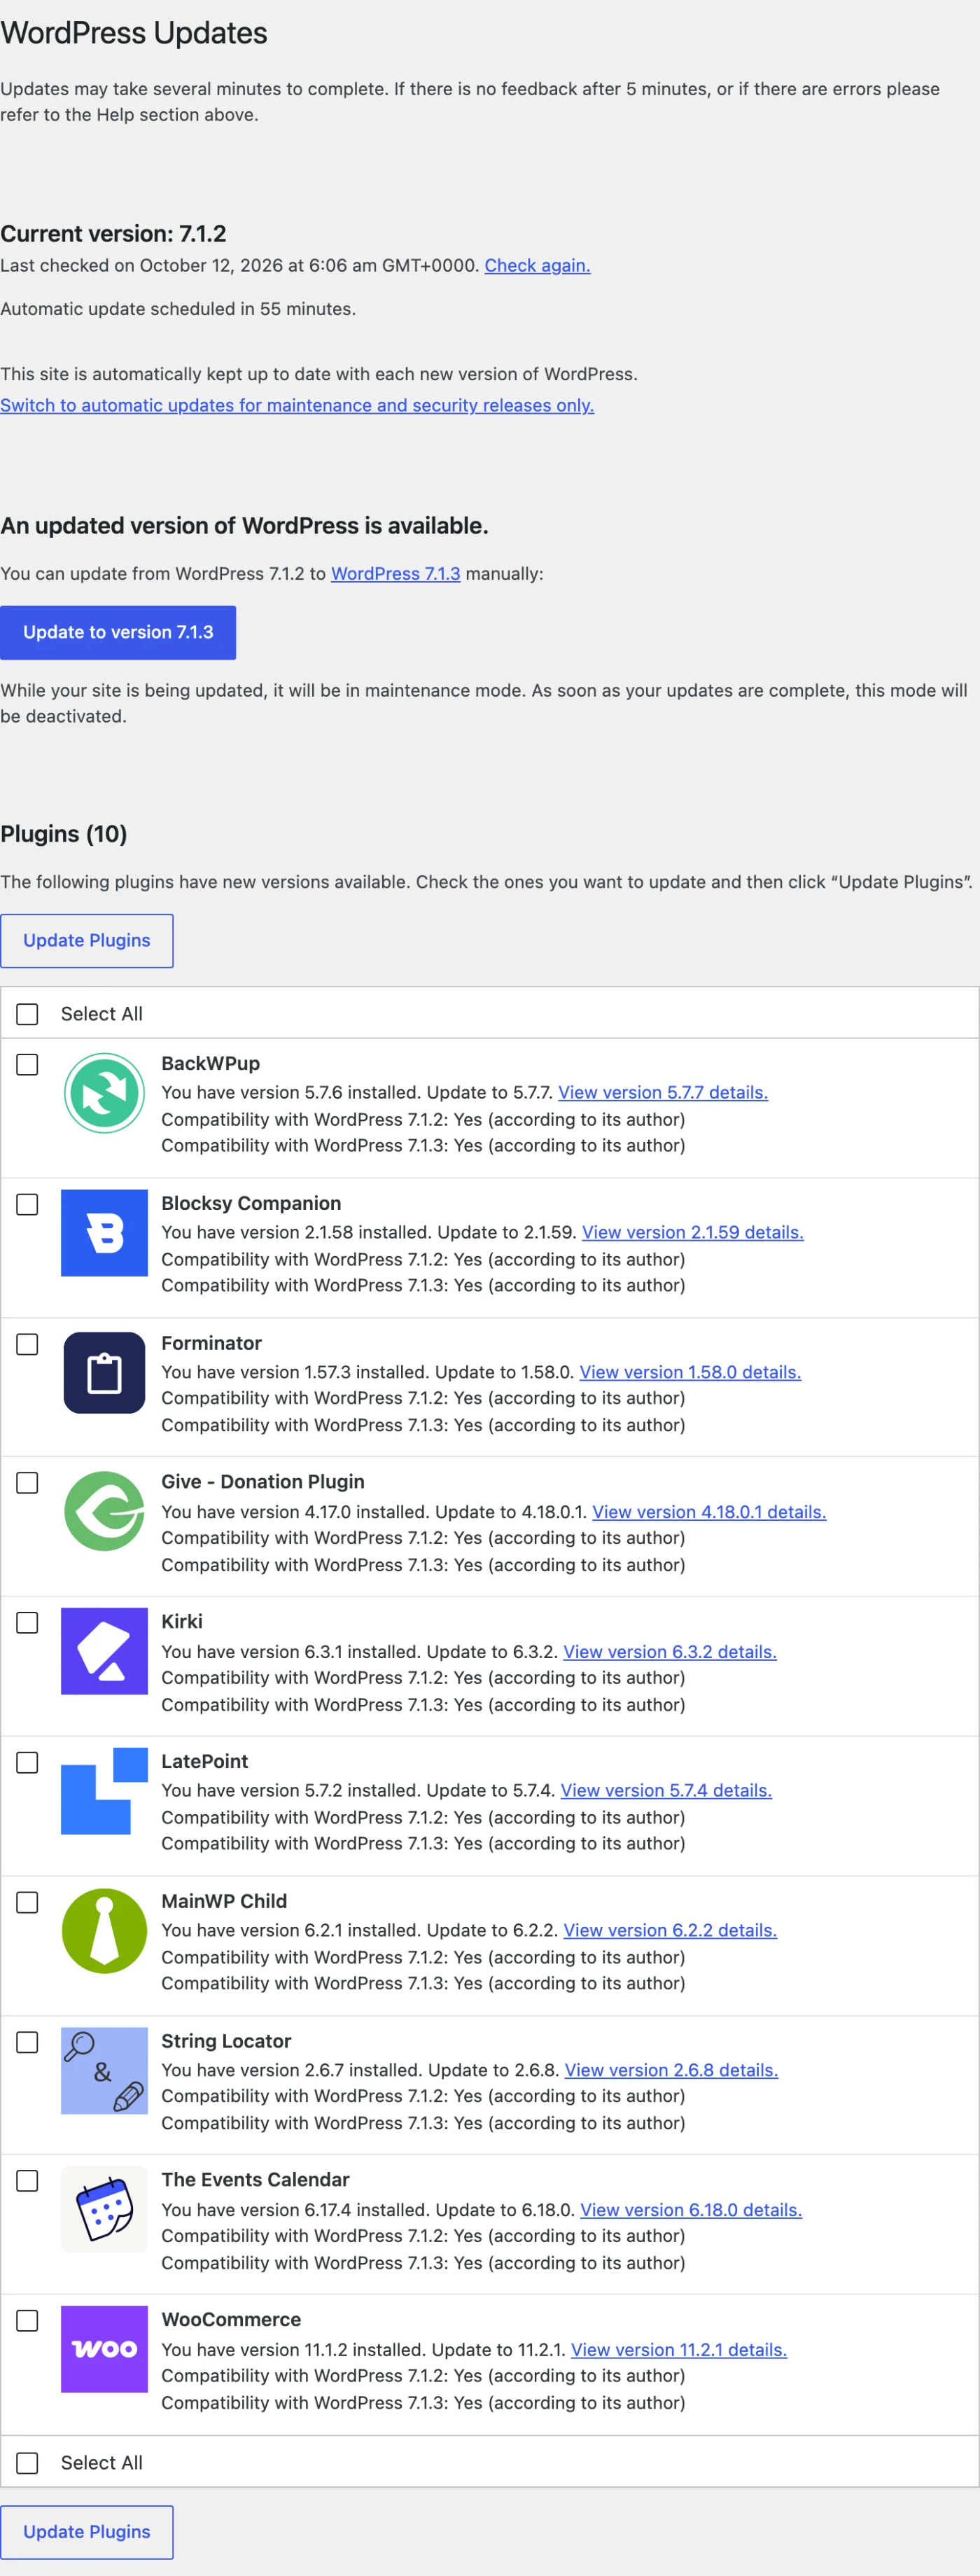
Task: Tick the Blocksy Companion checkbox
Action: (x=27, y=1204)
